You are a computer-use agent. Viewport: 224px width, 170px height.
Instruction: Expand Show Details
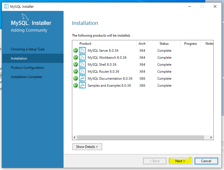pos(87,147)
